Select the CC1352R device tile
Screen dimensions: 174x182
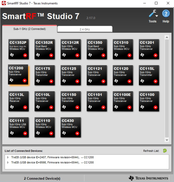tap(45, 49)
